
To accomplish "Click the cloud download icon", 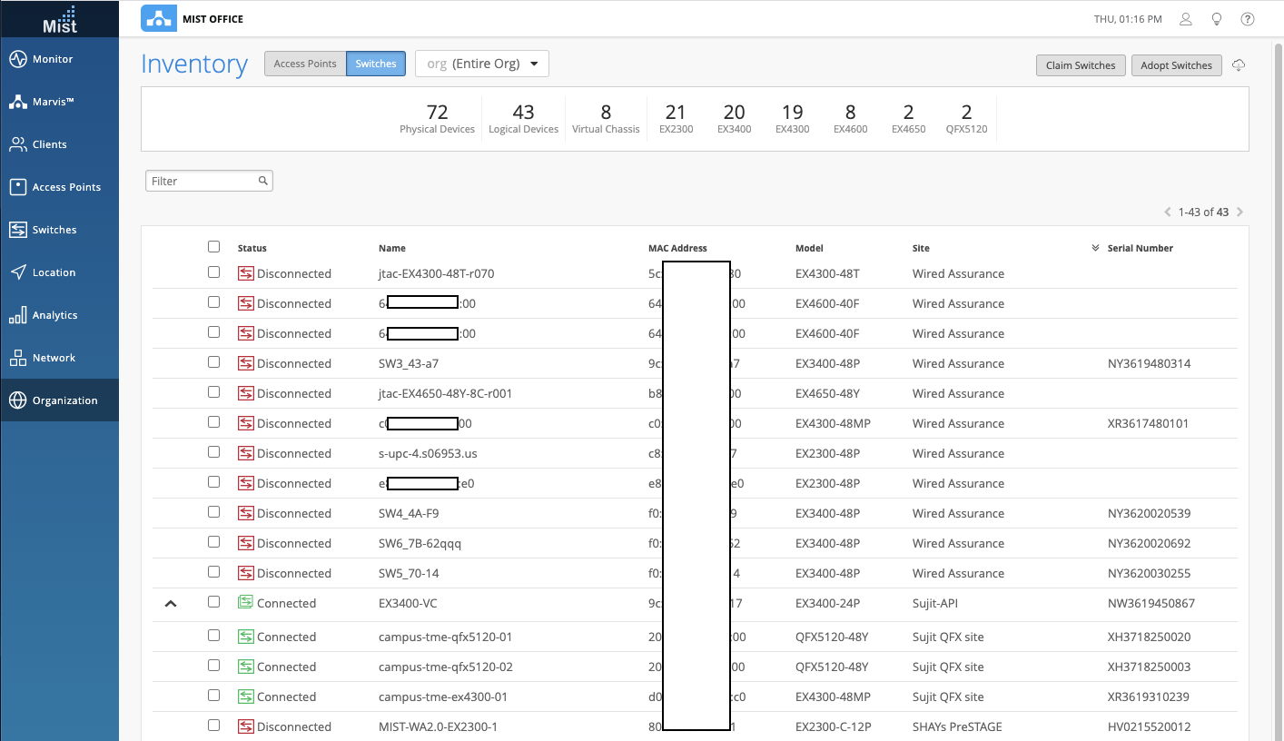I will pos(1239,65).
